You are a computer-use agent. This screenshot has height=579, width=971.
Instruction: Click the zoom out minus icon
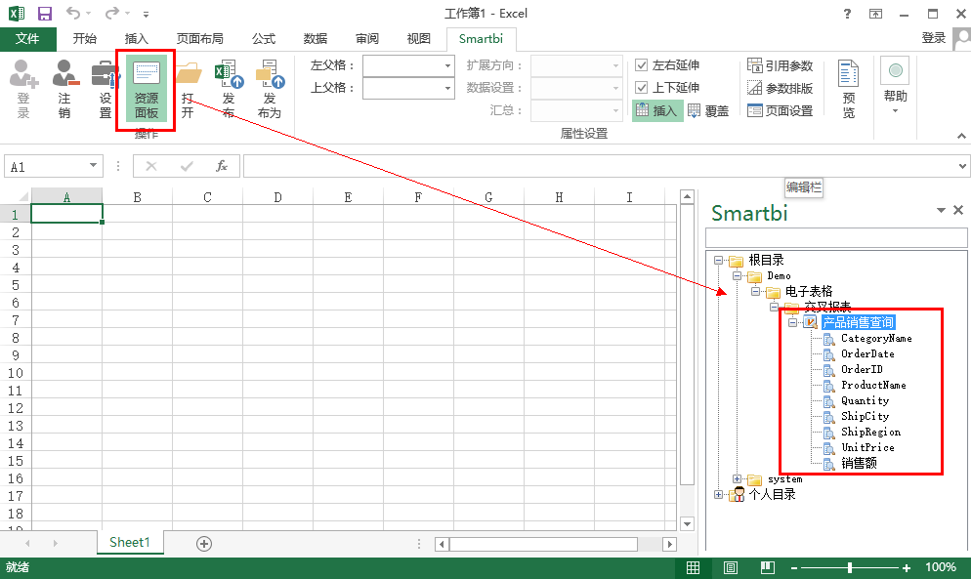coord(794,567)
